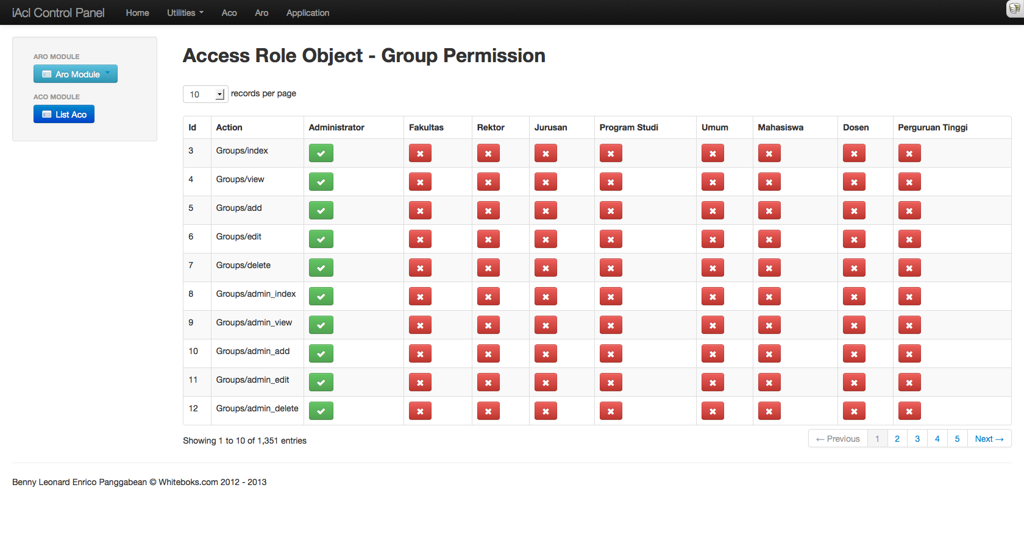The height and width of the screenshot is (557, 1024).
Task: Click Perguruan Tinggi red X for Groups/admin_delete
Action: click(x=909, y=411)
